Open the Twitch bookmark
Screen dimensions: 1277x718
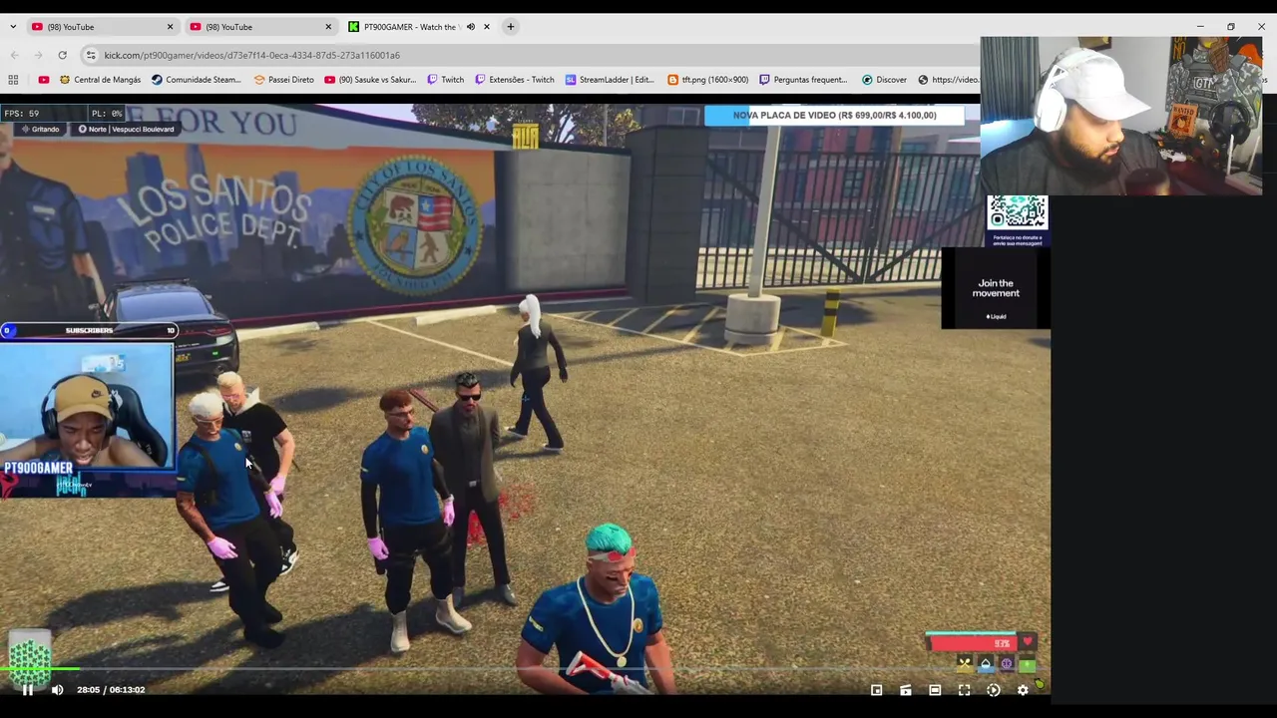pos(446,80)
